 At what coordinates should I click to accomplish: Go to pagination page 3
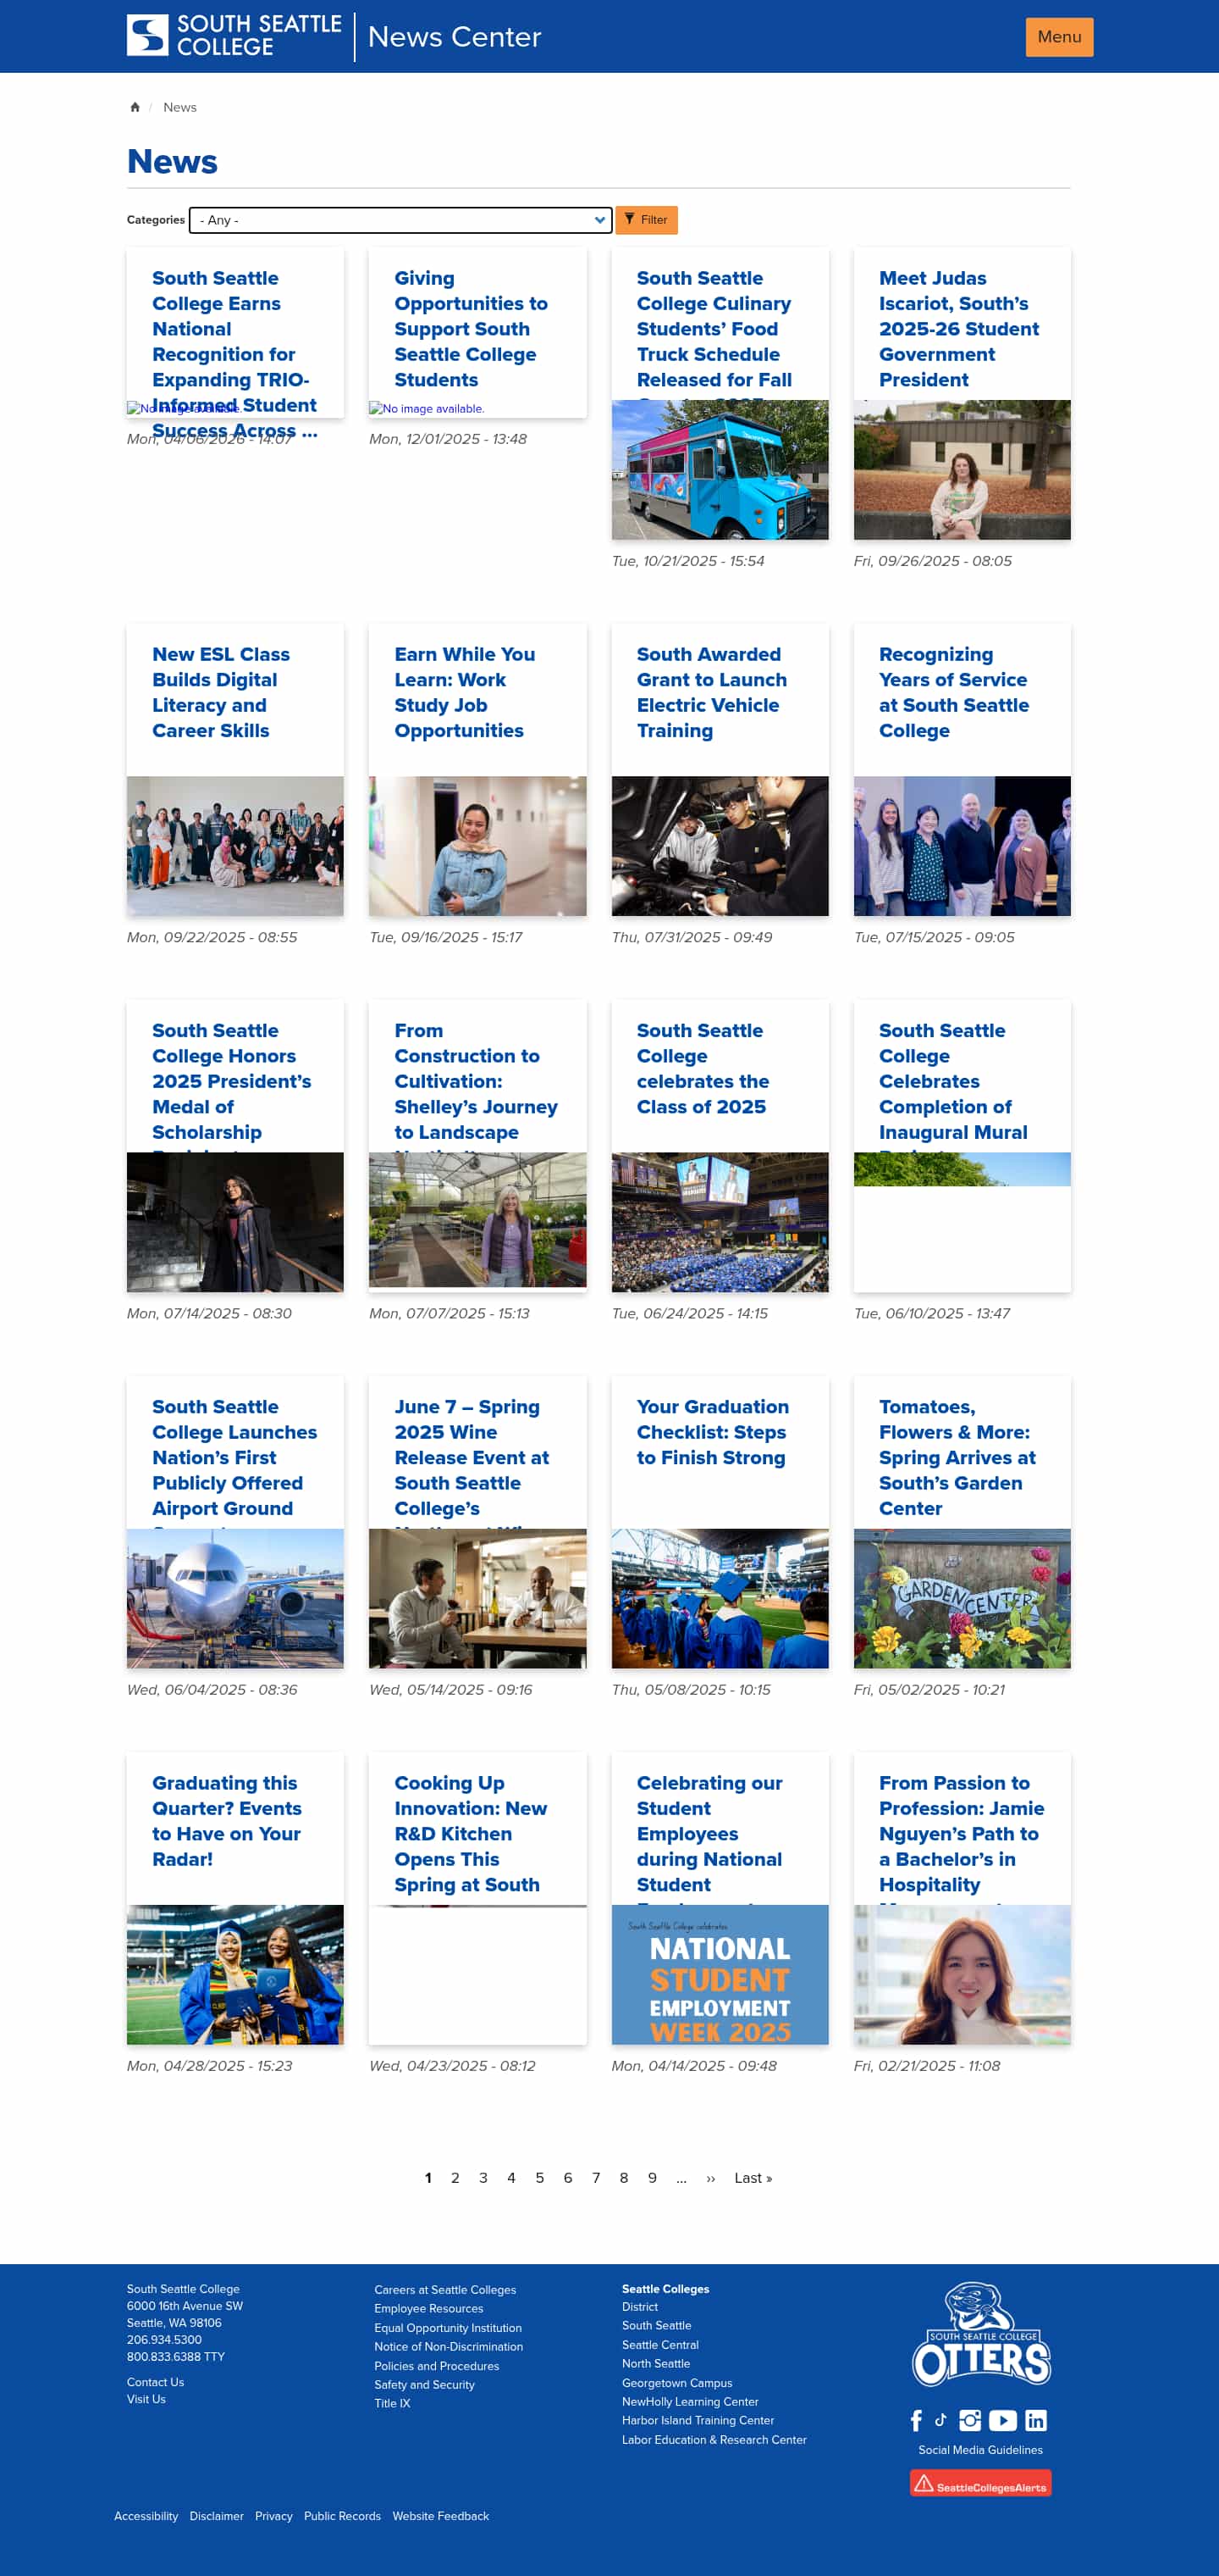click(x=483, y=2178)
